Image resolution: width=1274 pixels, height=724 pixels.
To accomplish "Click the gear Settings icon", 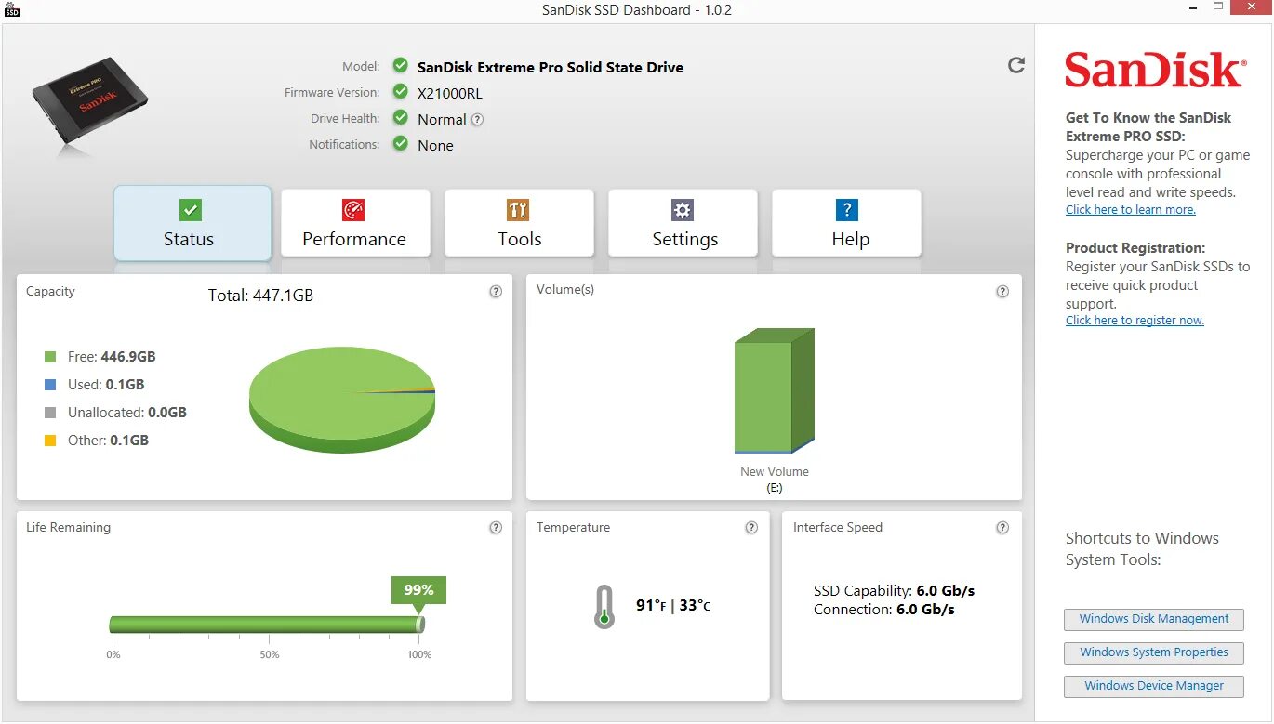I will (x=683, y=210).
